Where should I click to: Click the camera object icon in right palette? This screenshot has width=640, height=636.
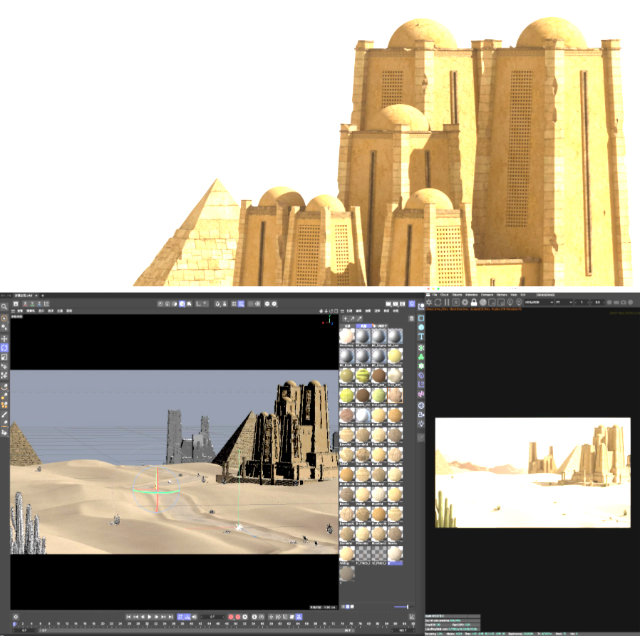tap(420, 415)
